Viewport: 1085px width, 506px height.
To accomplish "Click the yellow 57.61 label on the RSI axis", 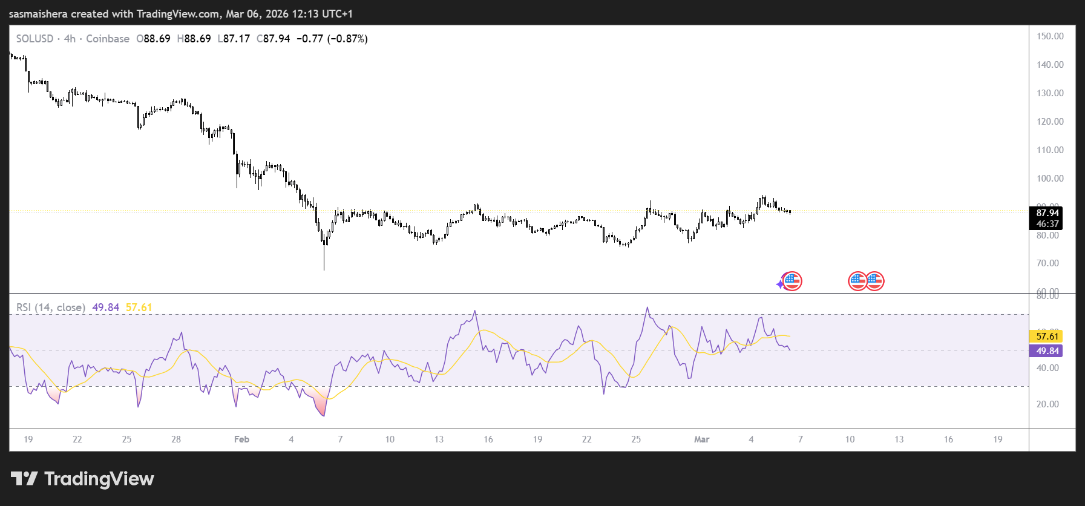I will [1047, 337].
